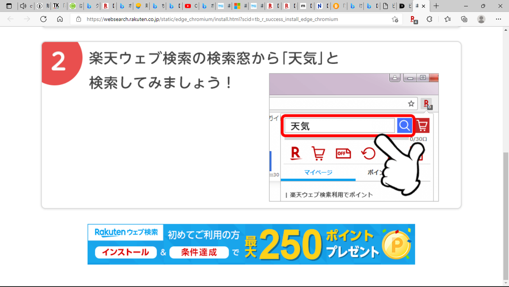
Task: Go forward one page
Action: 27,19
